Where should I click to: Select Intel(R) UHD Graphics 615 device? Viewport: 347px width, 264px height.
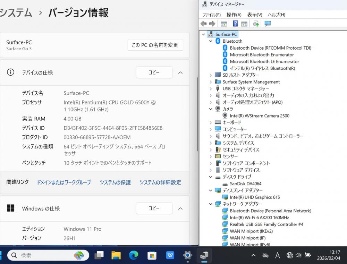point(254,197)
